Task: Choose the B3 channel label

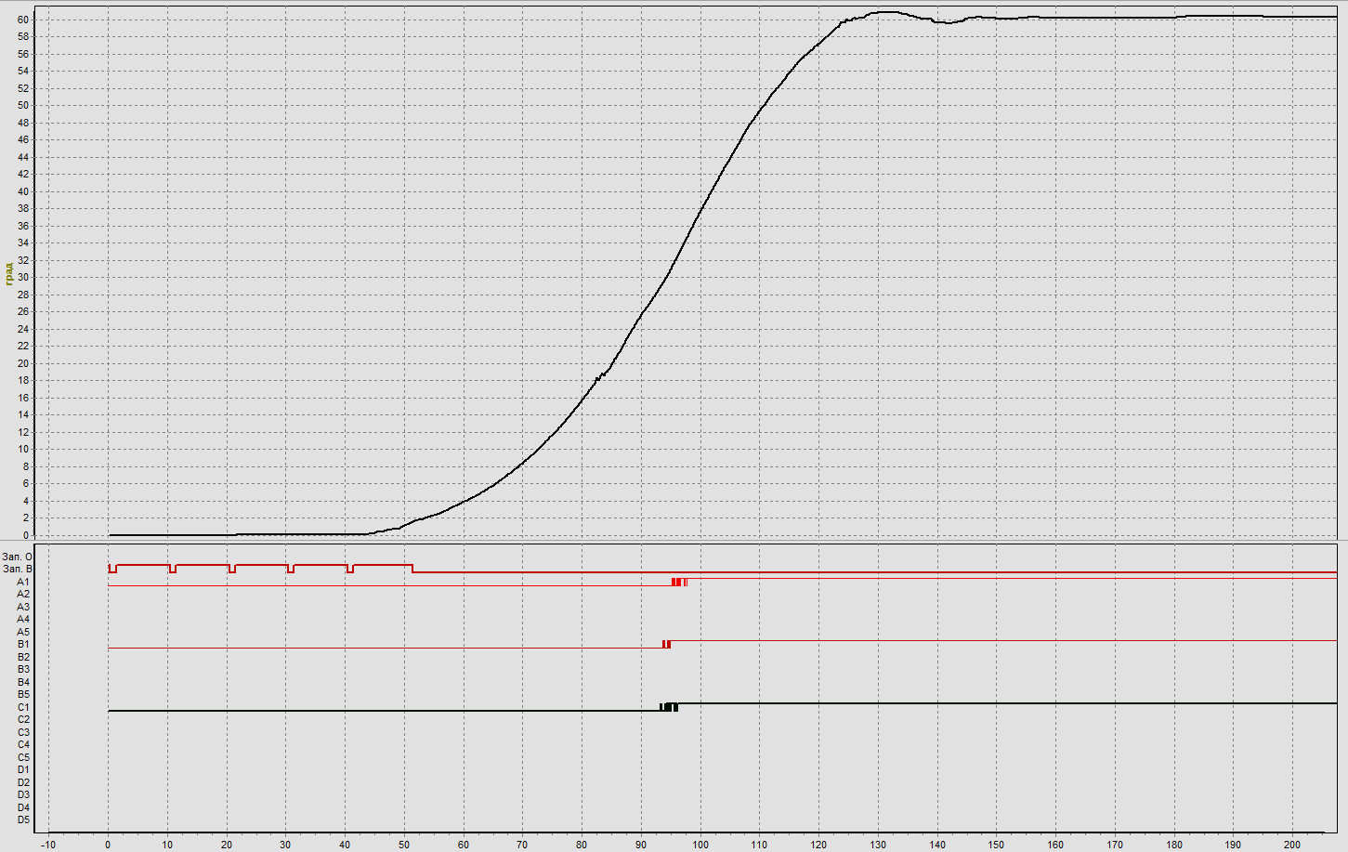Action: point(23,669)
